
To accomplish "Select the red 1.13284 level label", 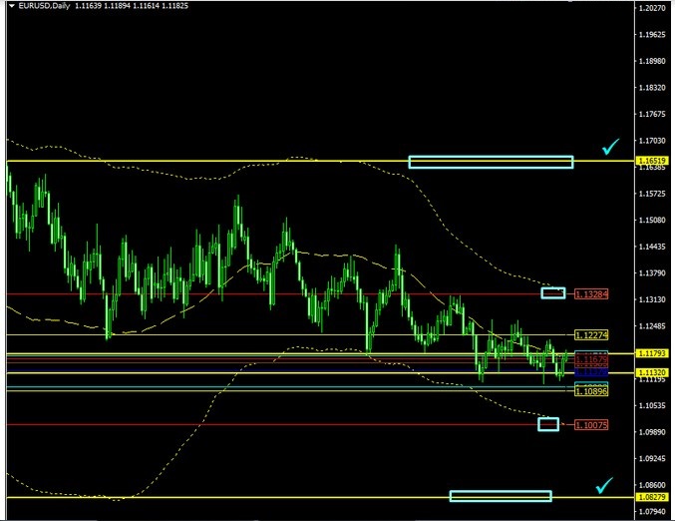I will (591, 294).
